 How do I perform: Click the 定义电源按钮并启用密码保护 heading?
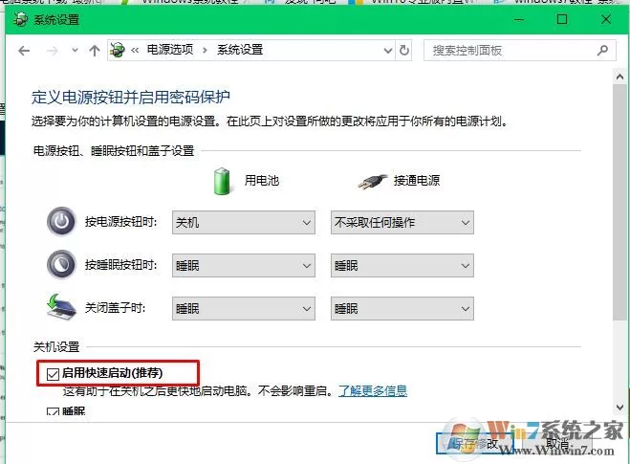131,97
